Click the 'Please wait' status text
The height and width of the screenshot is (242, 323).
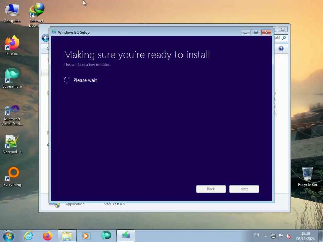click(x=85, y=80)
